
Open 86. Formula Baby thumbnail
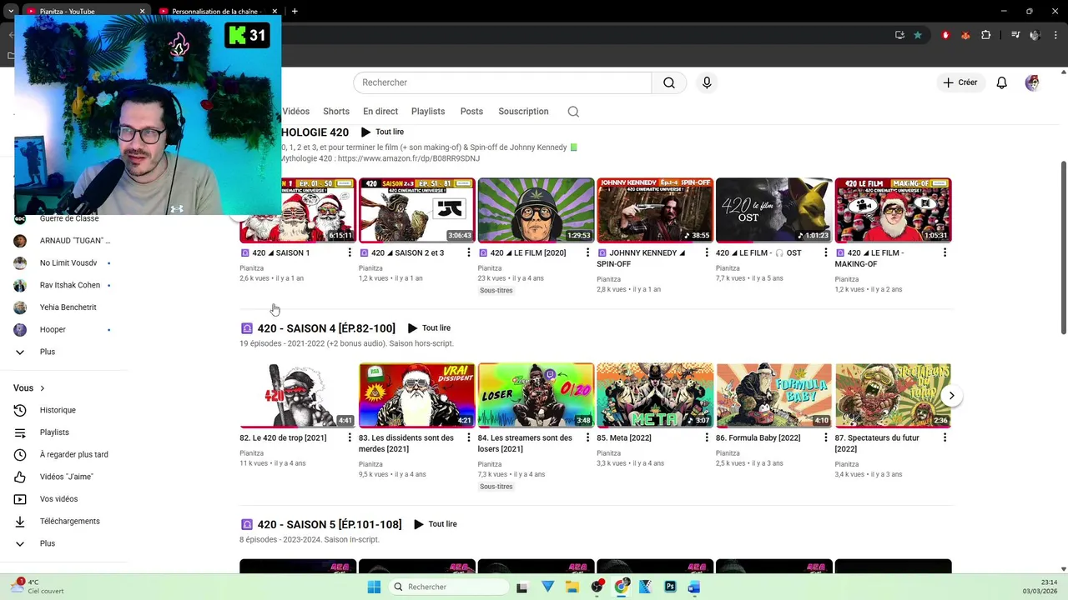(x=773, y=395)
